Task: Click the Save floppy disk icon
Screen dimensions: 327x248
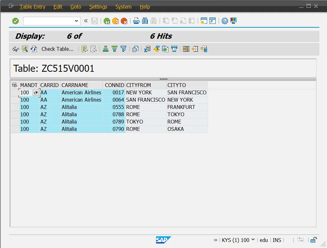Action: pos(95,21)
